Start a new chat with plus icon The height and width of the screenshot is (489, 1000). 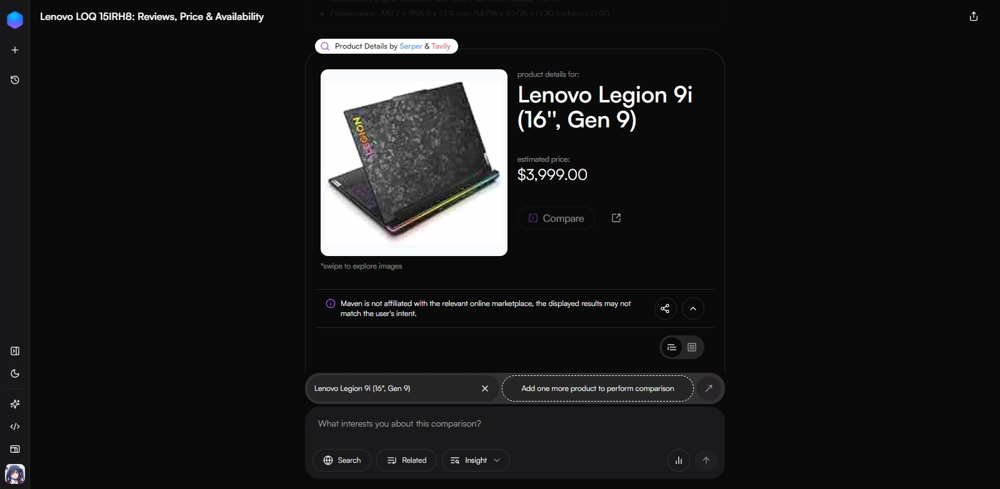click(x=15, y=50)
